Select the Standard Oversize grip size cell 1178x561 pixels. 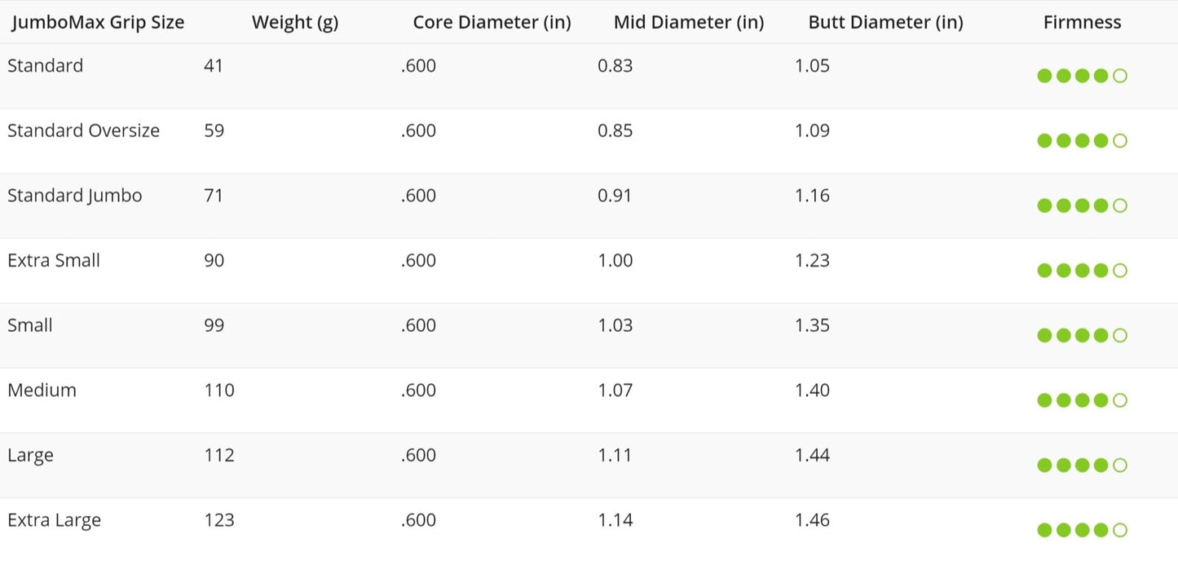84,130
